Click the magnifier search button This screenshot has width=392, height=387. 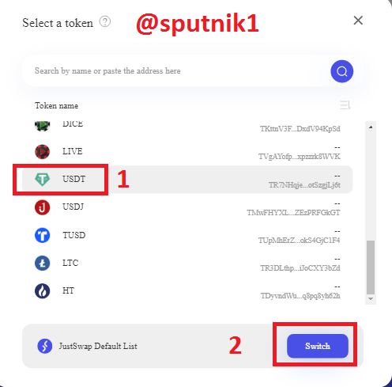(x=341, y=71)
